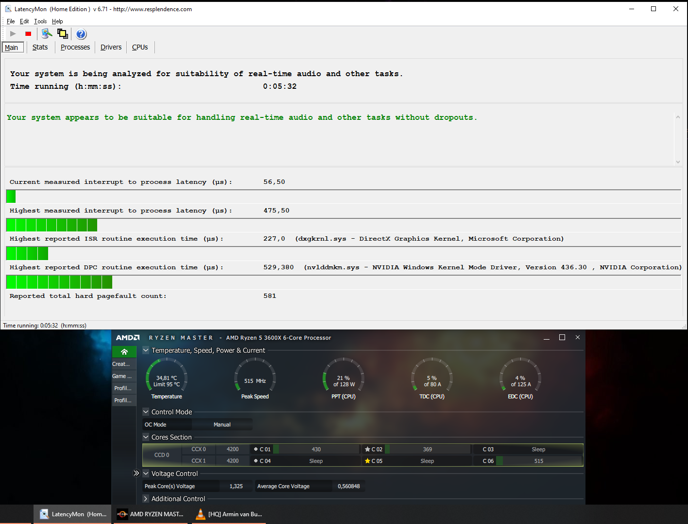
Task: Open the VLC Armin van Bu... taskbar item
Action: point(228,514)
